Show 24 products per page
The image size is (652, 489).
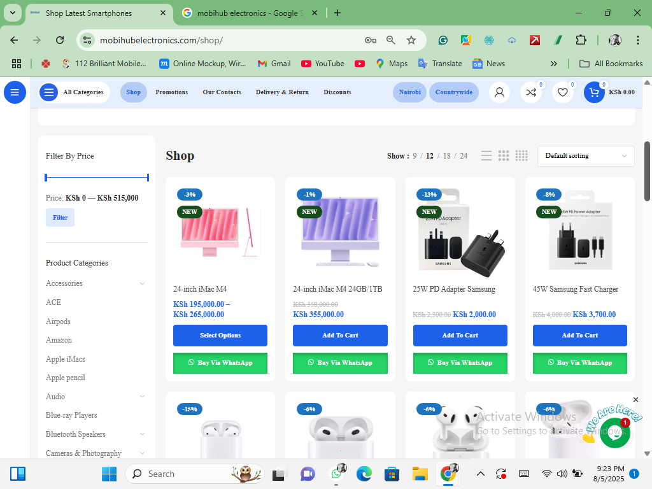coord(464,156)
